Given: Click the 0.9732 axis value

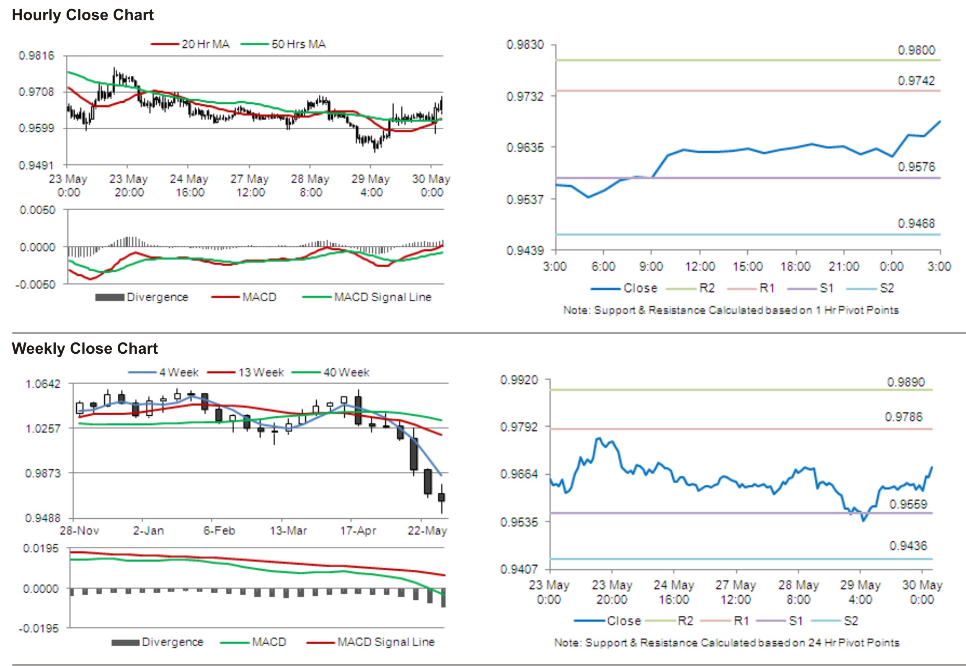Looking at the screenshot, I should (x=525, y=97).
